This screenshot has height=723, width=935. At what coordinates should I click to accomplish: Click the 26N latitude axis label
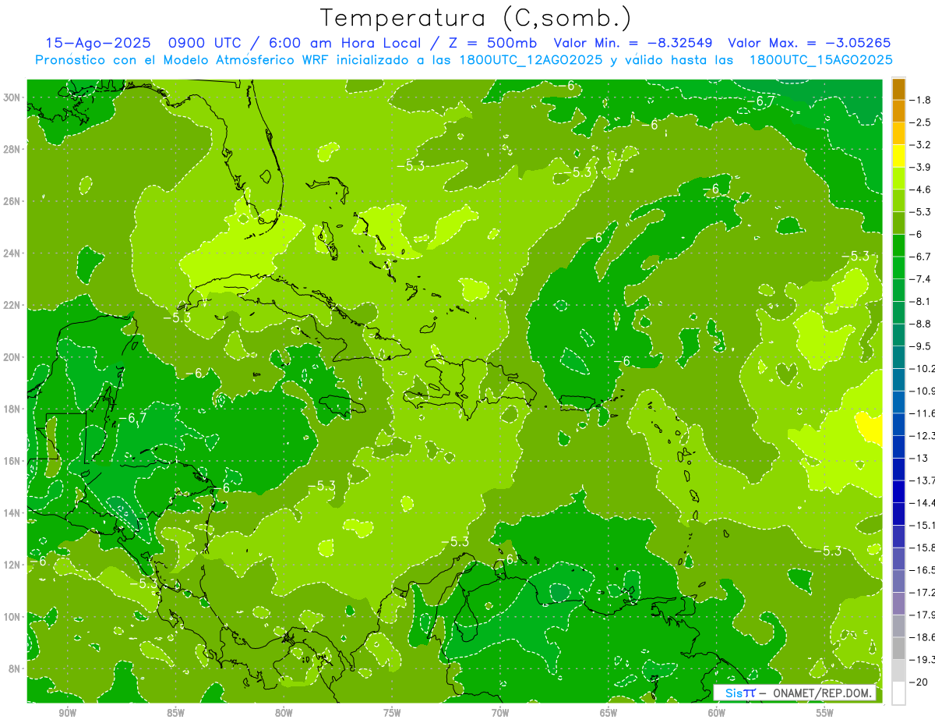[x=13, y=201]
